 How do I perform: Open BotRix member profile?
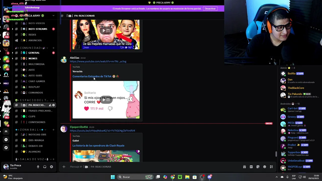pyautogui.click(x=299, y=74)
